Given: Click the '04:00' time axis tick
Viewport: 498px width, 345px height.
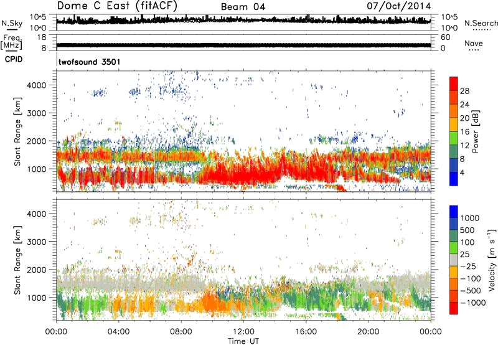Looking at the screenshot, I should [118, 332].
